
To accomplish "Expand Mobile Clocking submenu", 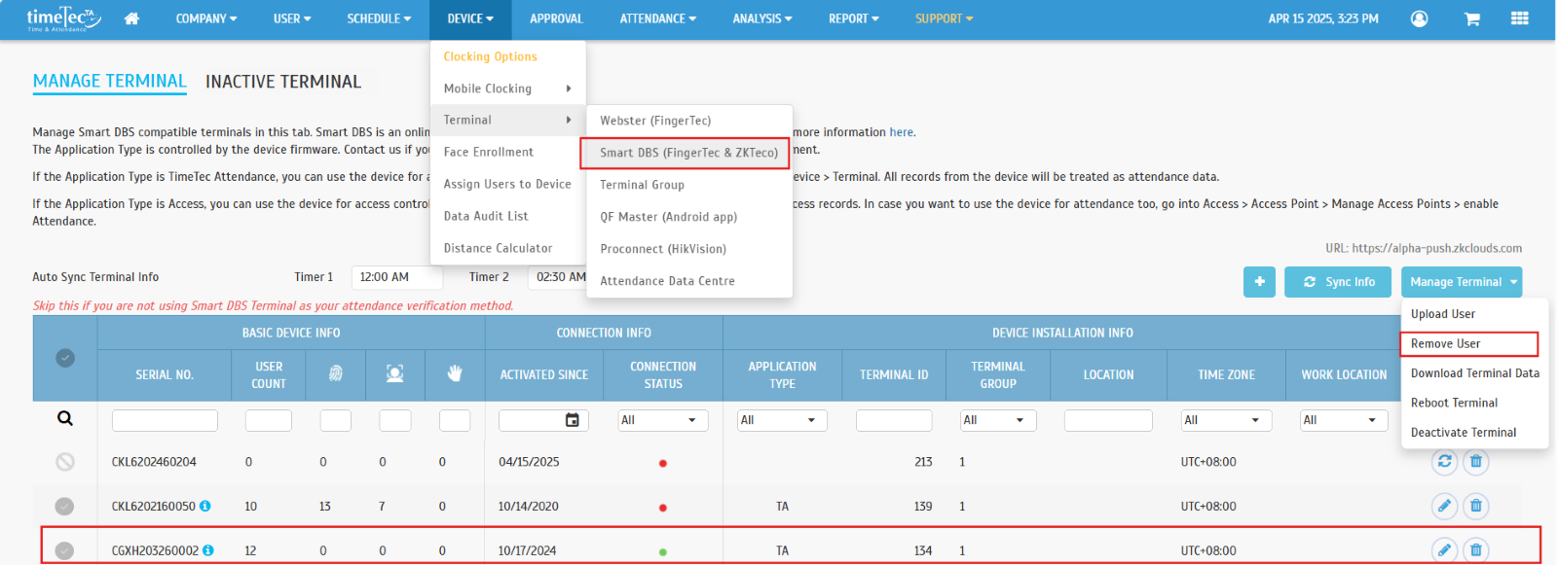I will click(507, 88).
